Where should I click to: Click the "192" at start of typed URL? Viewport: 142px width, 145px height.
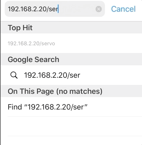(x=11, y=9)
